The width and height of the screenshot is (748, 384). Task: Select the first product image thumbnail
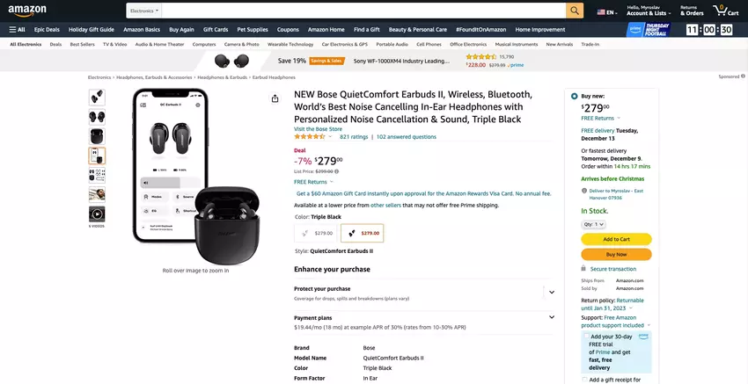97,98
